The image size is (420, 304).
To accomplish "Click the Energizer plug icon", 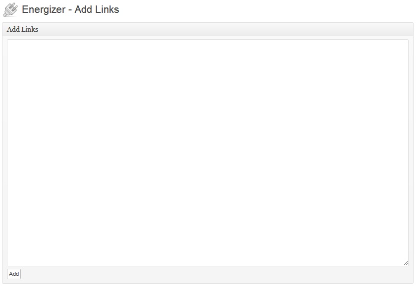I will coord(10,9).
